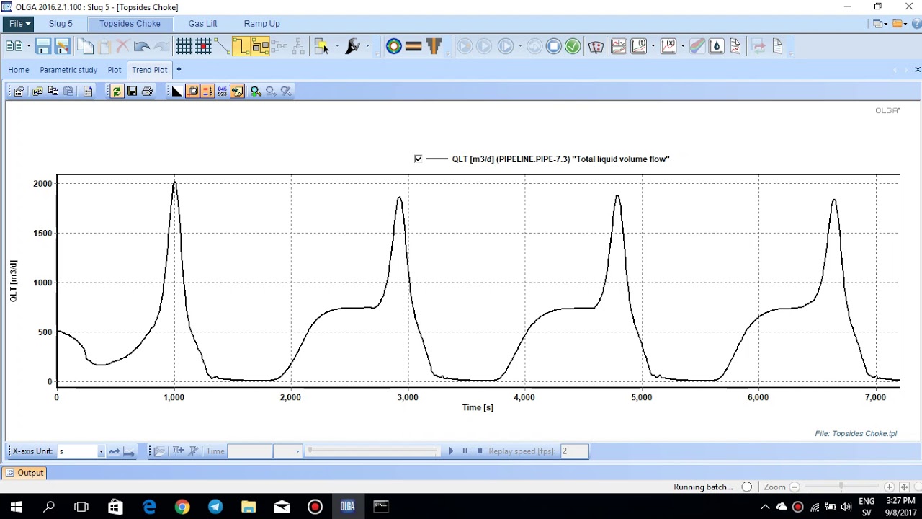Open the fluid droplet plot icon
Image resolution: width=922 pixels, height=519 pixels.
[716, 47]
